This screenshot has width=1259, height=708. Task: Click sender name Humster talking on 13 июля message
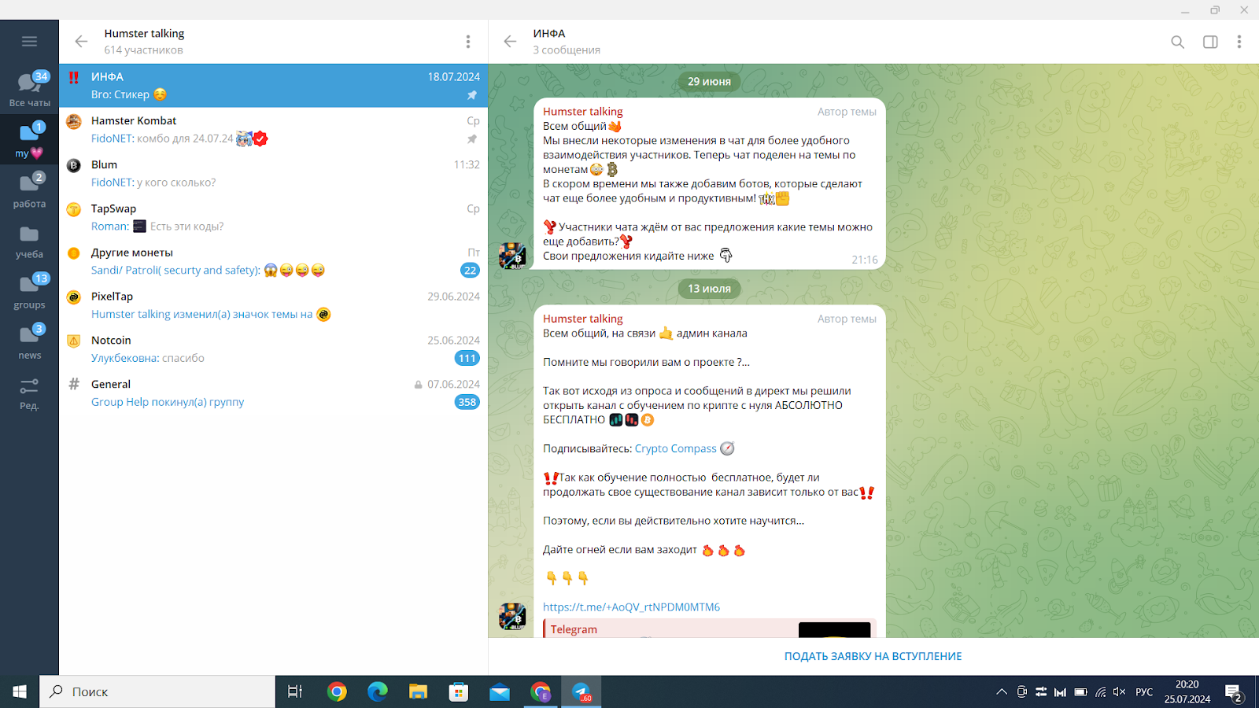[583, 319]
